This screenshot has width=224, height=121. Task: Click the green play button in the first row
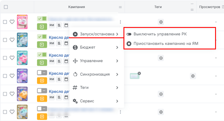point(42,27)
